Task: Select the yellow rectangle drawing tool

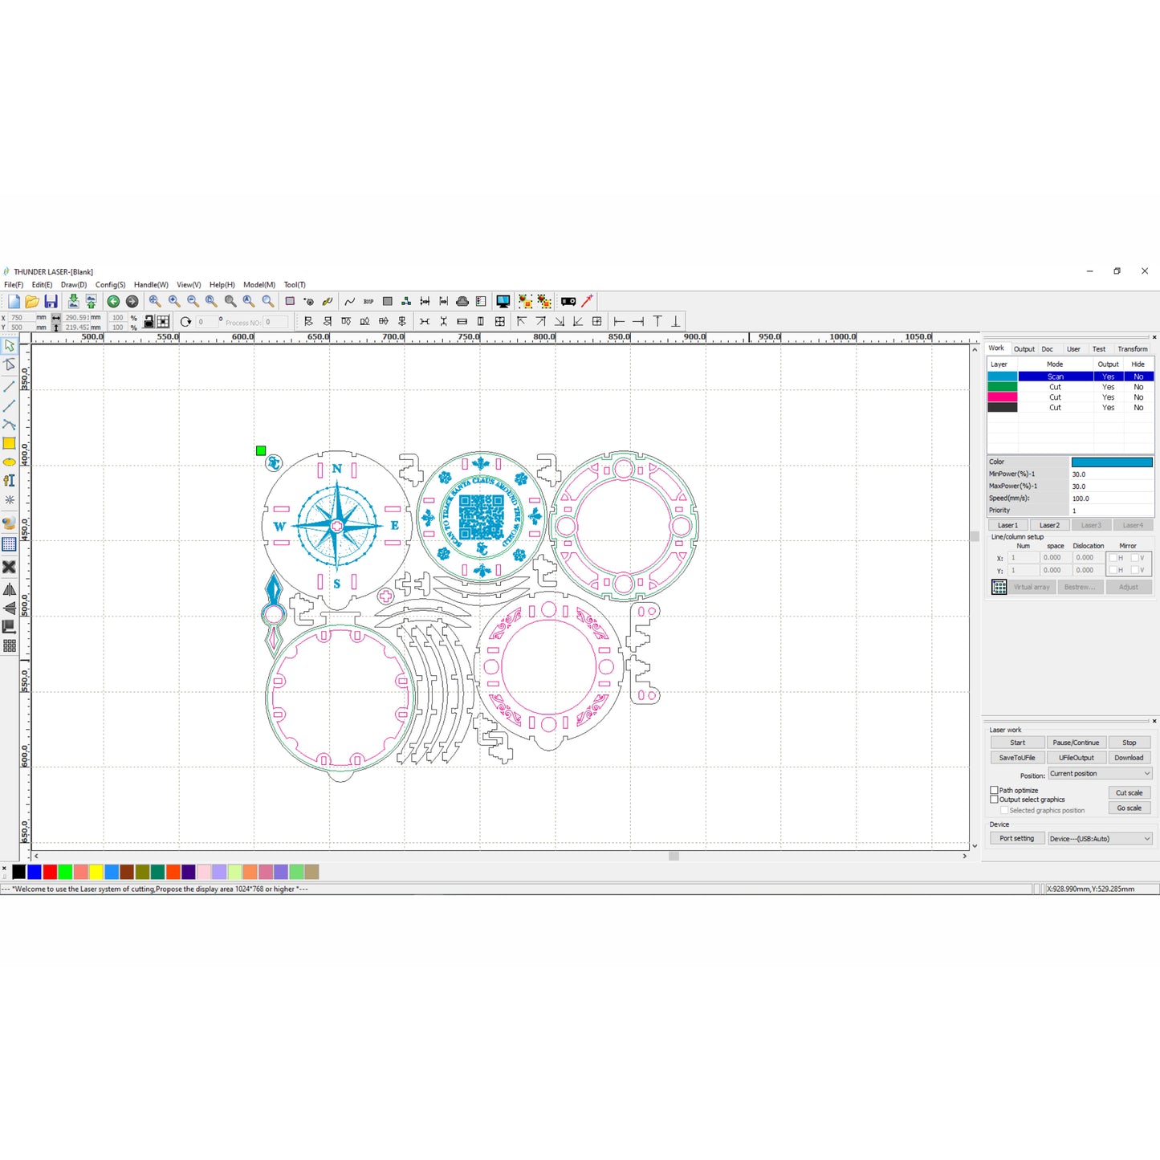Action: point(9,443)
